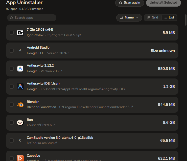Click the Blender logo icon
This screenshot has width=187, height=161.
[x=20, y=105]
